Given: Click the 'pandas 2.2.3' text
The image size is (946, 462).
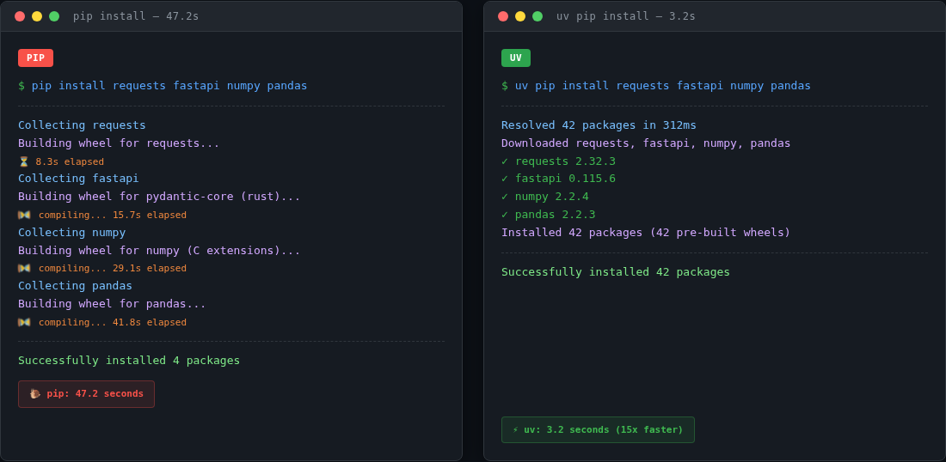Looking at the screenshot, I should coord(555,215).
